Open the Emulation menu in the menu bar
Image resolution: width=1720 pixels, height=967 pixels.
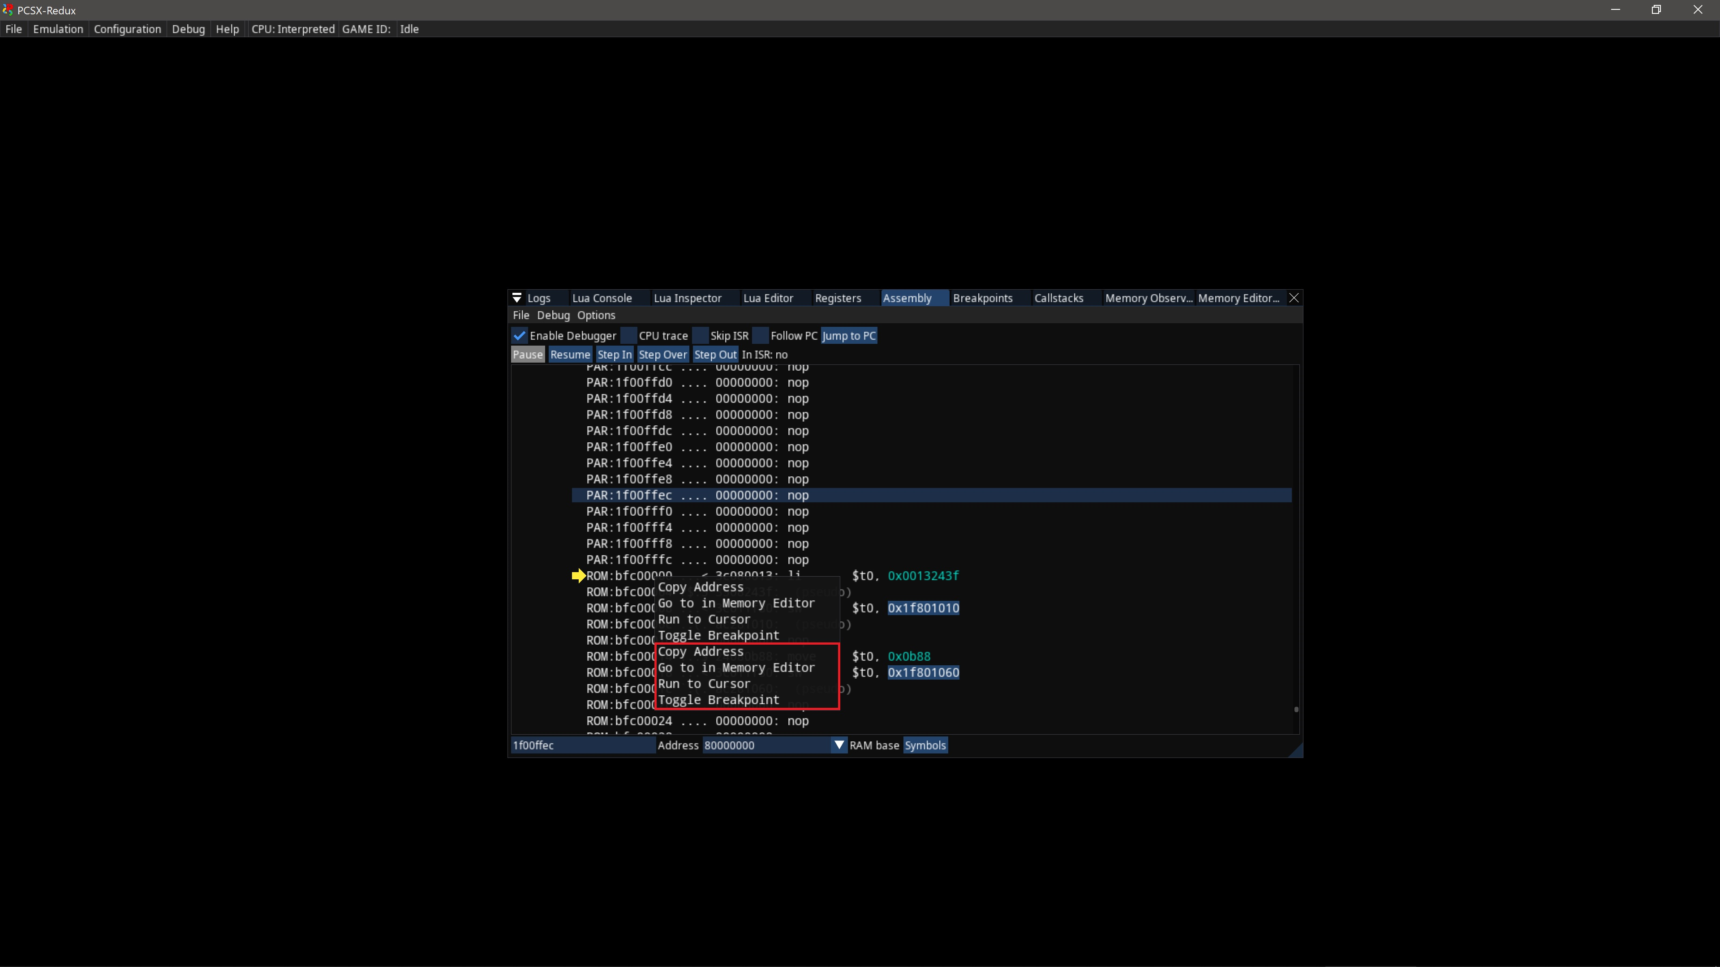(58, 29)
